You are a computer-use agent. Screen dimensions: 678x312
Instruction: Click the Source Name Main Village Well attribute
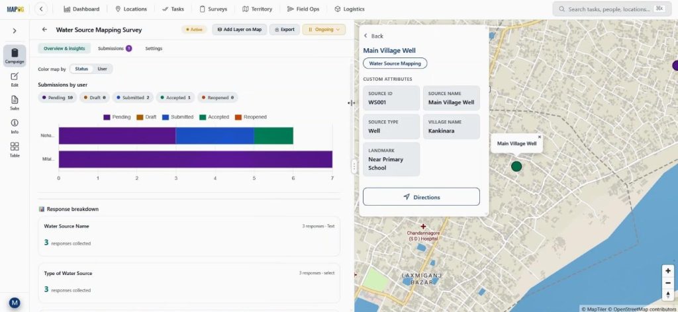pyautogui.click(x=452, y=98)
